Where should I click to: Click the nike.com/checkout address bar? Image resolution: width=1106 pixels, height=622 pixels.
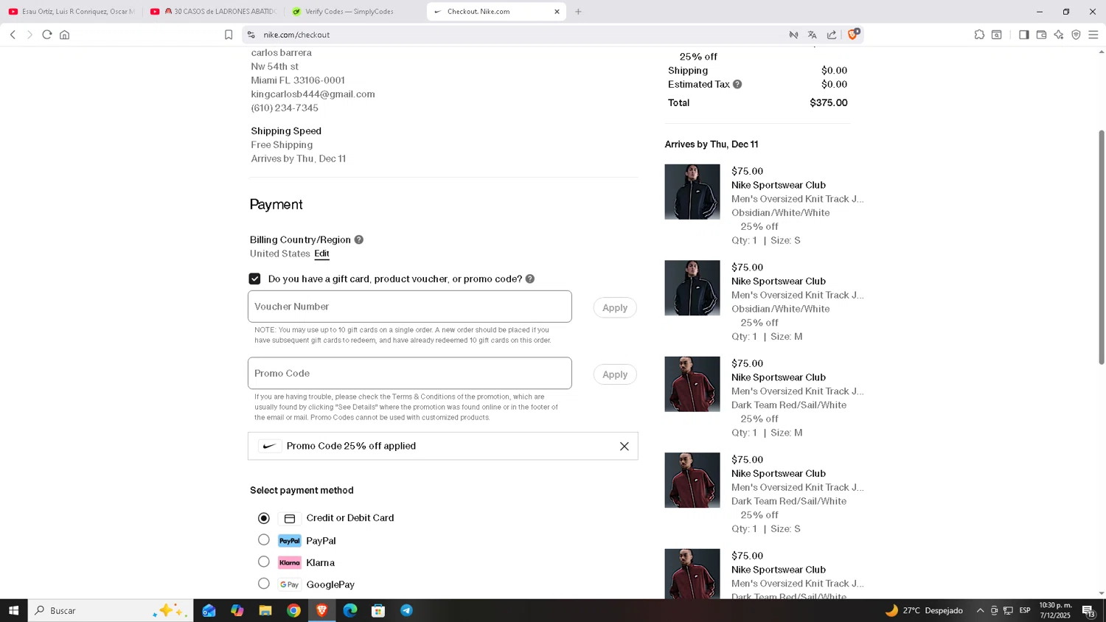516,35
